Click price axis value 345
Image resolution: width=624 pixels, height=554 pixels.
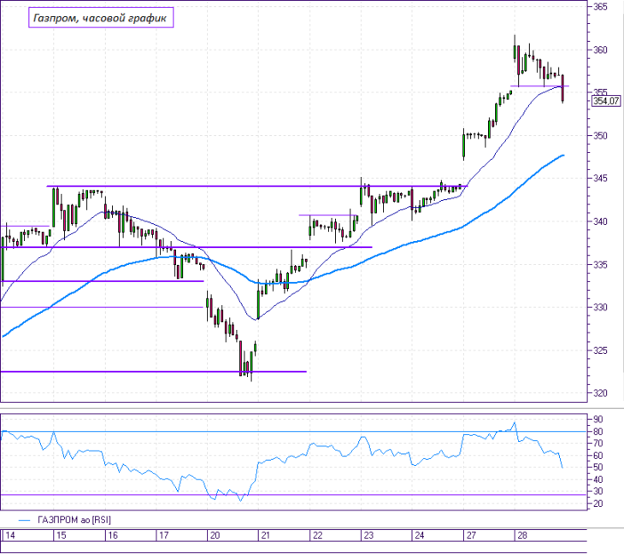(x=600, y=179)
